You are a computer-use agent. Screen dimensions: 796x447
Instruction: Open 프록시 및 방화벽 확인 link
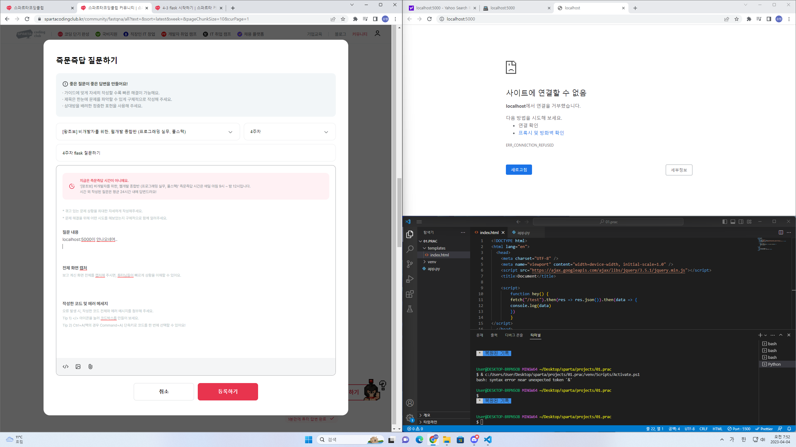[541, 133]
